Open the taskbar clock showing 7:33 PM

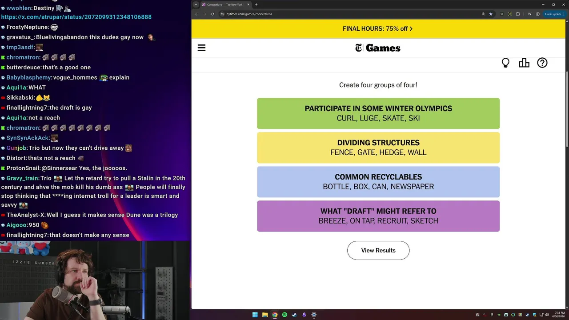pyautogui.click(x=559, y=315)
